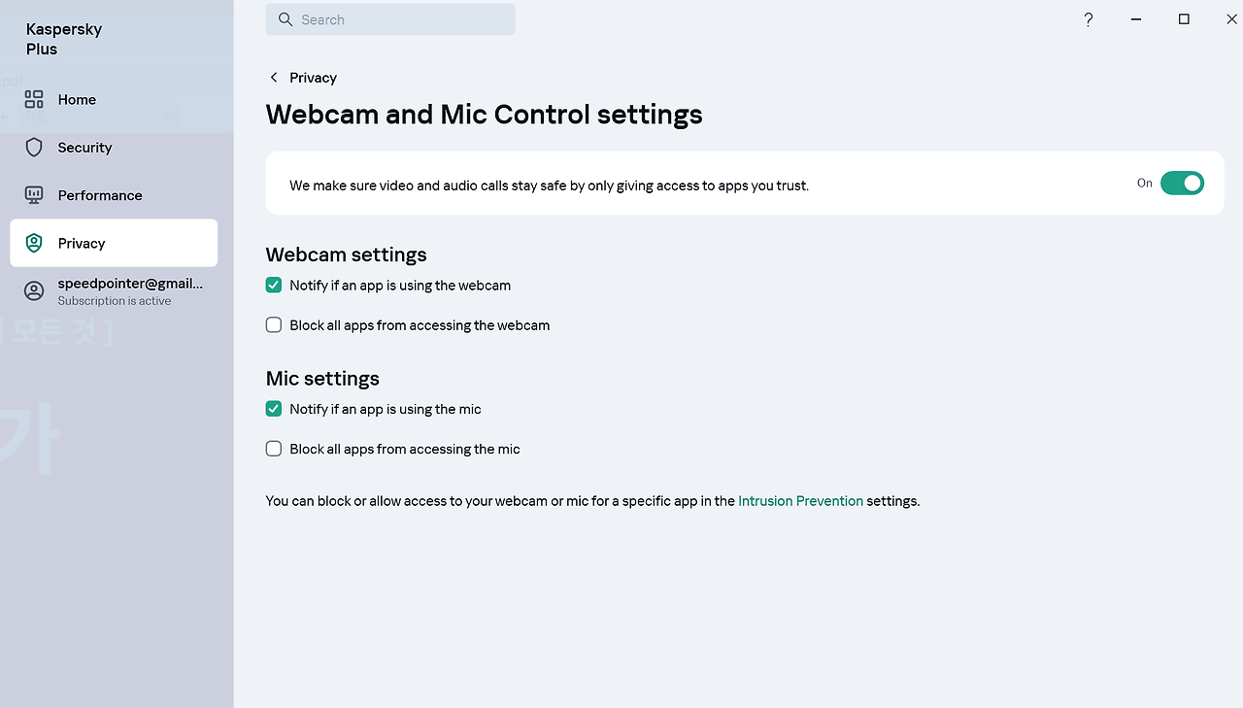
Task: Go back using the Privacy chevron arrow
Action: pyautogui.click(x=274, y=78)
